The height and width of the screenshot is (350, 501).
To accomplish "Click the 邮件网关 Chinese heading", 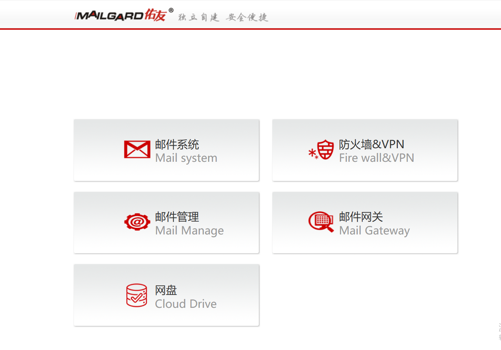I will point(361,217).
